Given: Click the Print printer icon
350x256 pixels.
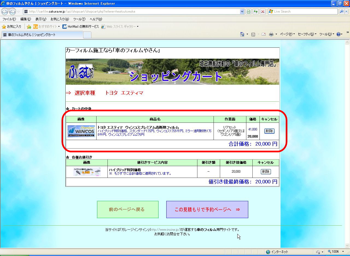Looking at the screenshot, I should click(x=271, y=34).
